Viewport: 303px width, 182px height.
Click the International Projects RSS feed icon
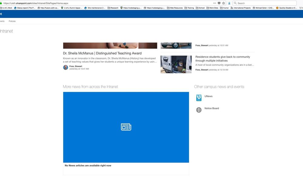[232, 8]
